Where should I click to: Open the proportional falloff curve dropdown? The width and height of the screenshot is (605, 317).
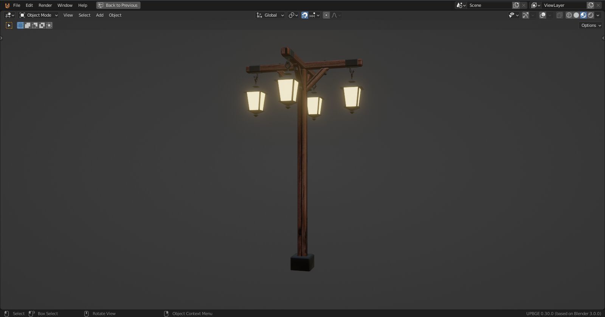336,15
